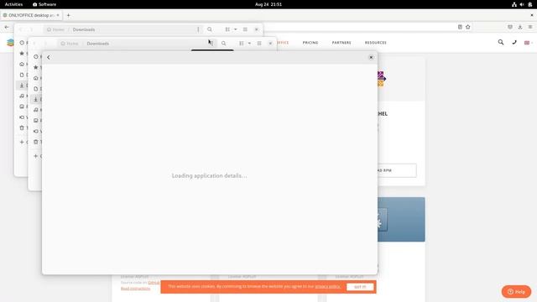This screenshot has height=302, width=537.
Task: Open RESOURCES in the website navigation
Action: click(376, 43)
